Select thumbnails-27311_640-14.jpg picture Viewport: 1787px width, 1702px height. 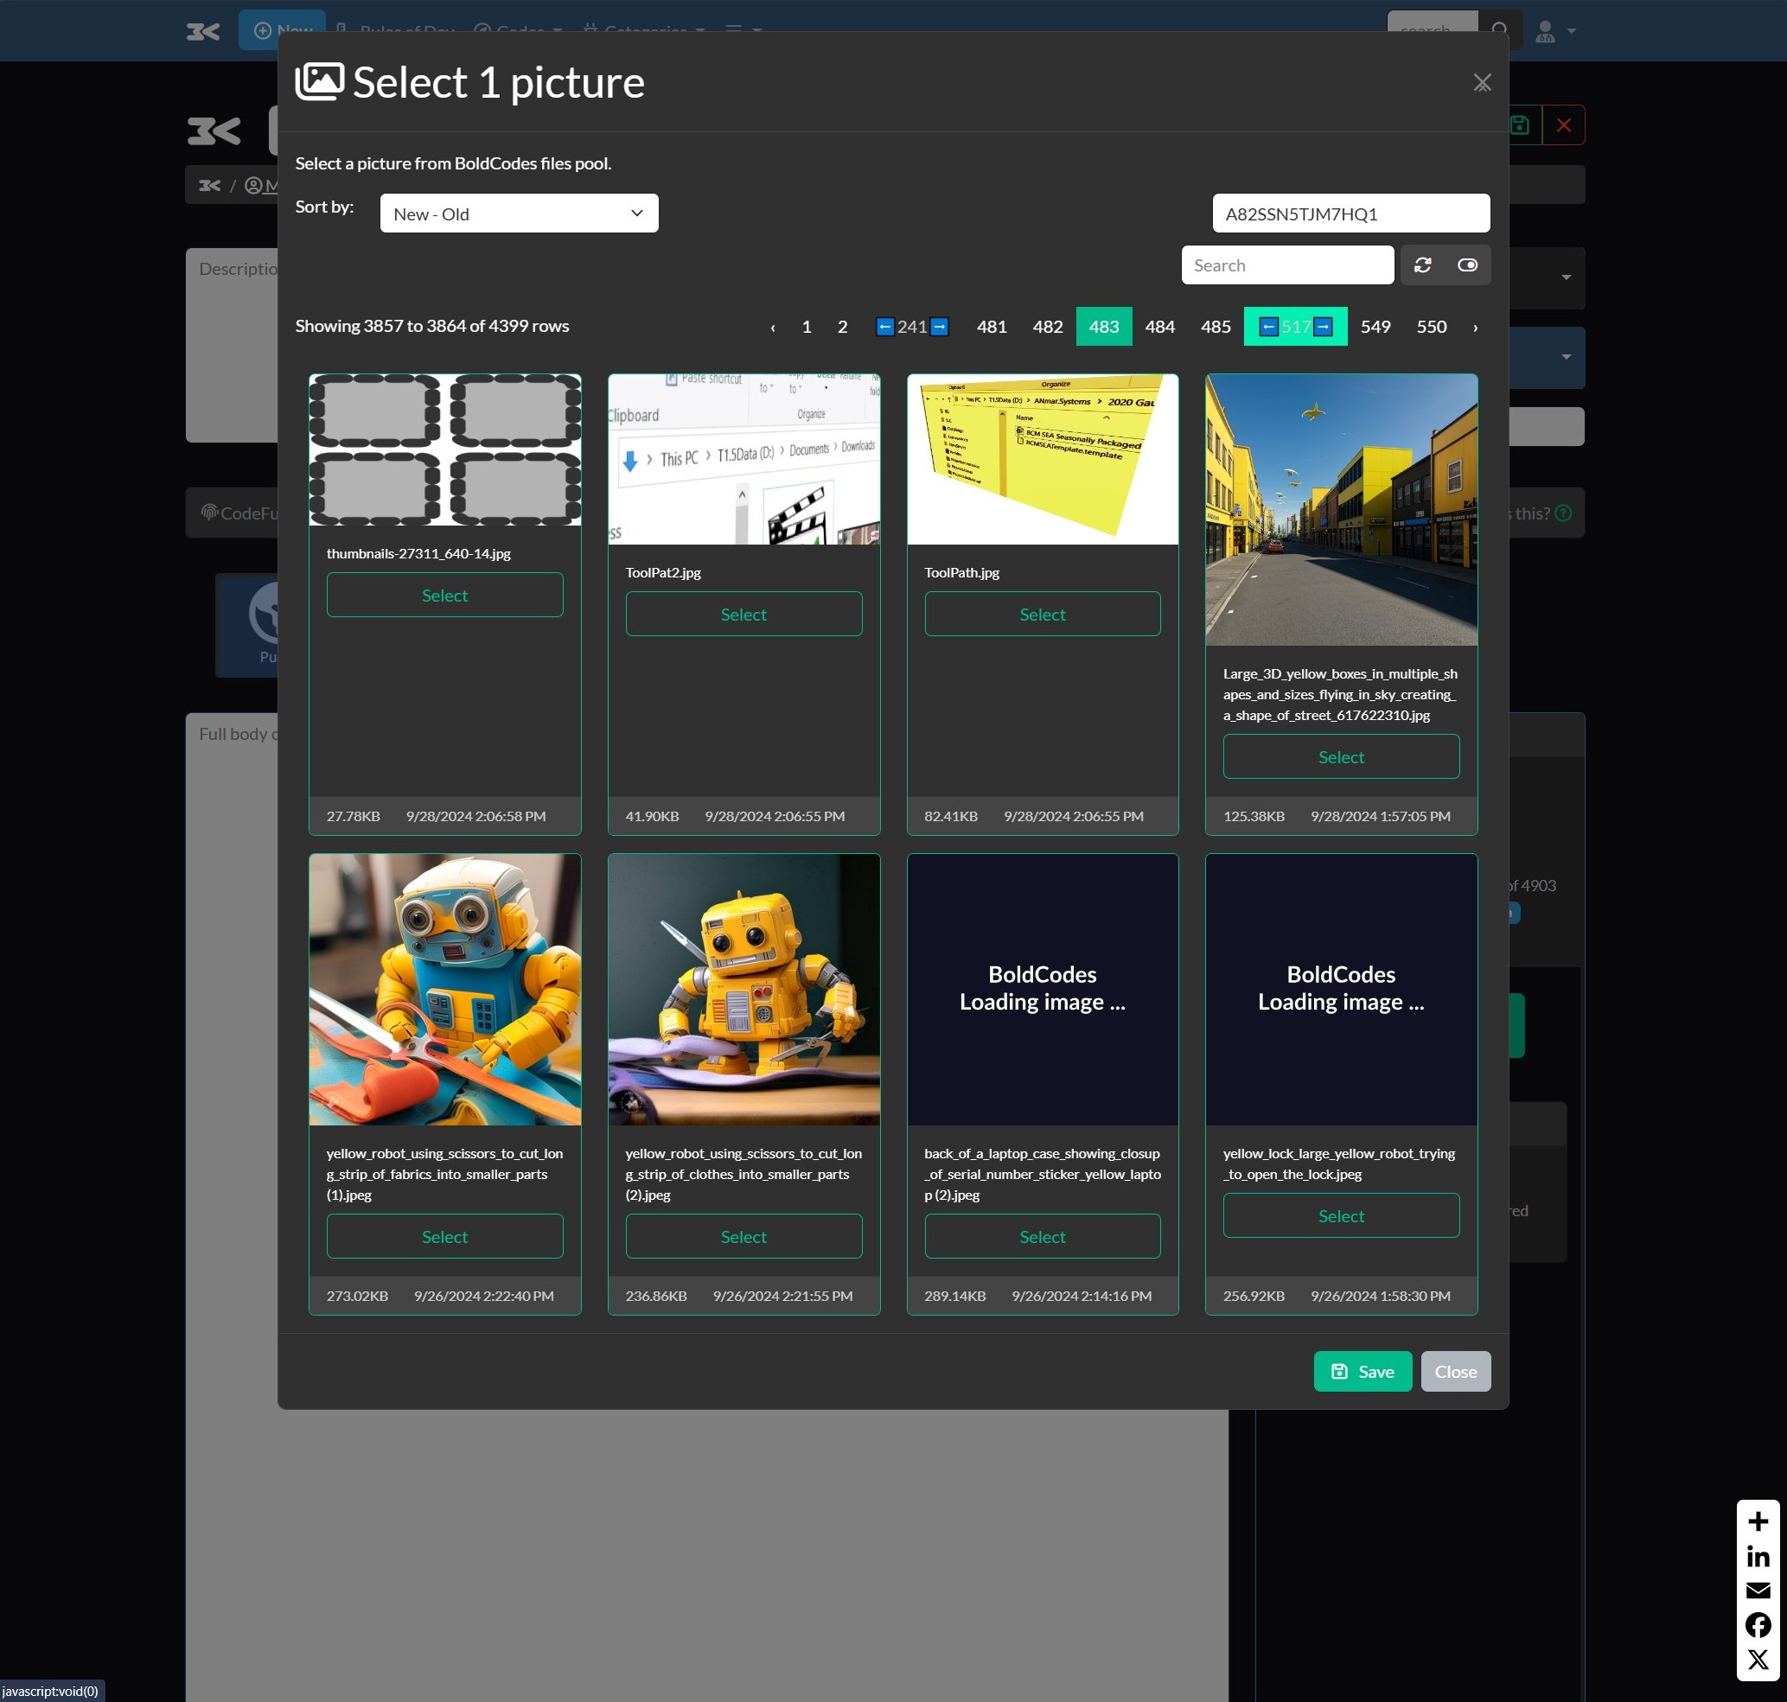pos(444,596)
